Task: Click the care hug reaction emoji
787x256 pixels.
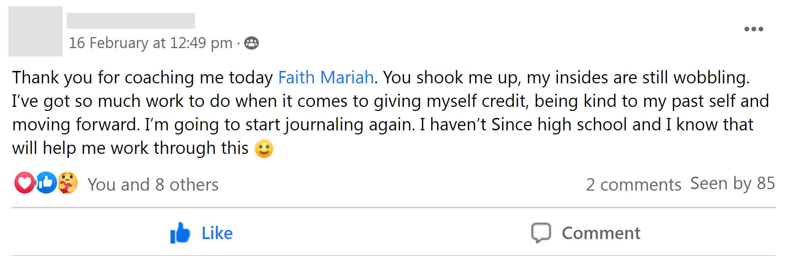Action: click(68, 183)
